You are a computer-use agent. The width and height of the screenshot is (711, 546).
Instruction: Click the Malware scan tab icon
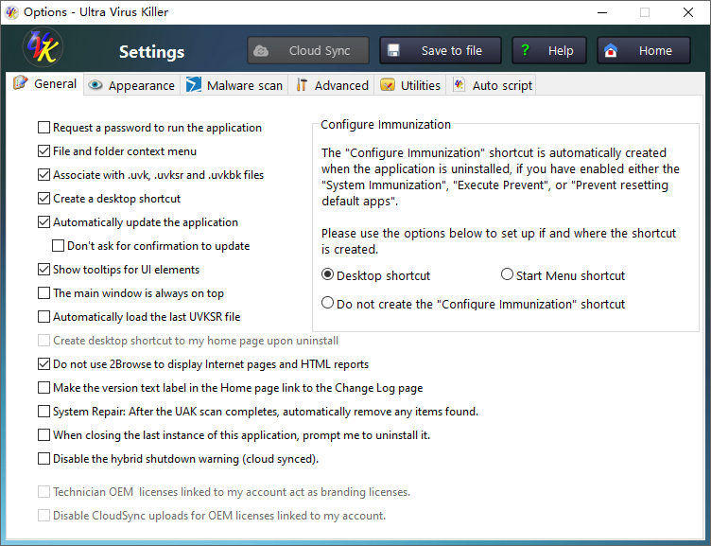tap(194, 85)
